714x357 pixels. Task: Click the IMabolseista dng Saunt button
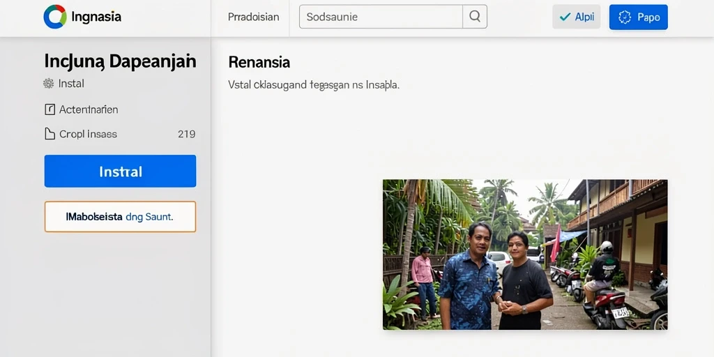click(x=120, y=217)
